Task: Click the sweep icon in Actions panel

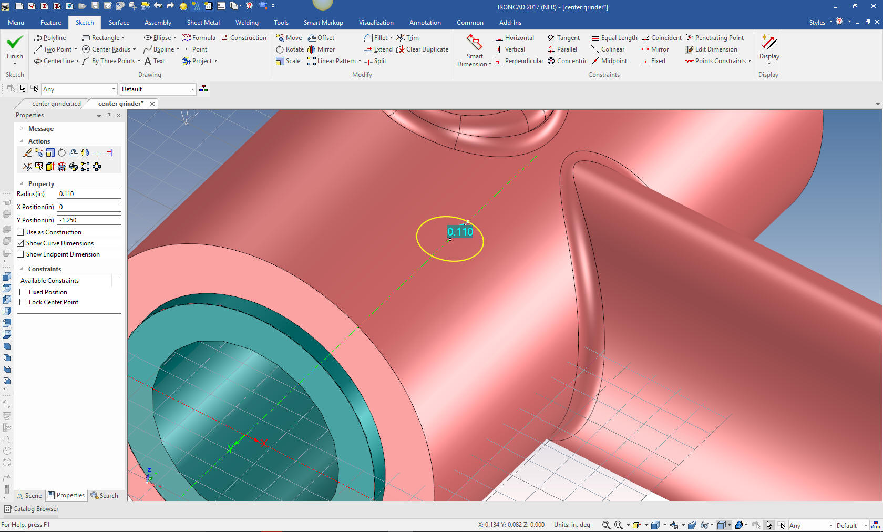Action: tap(73, 167)
